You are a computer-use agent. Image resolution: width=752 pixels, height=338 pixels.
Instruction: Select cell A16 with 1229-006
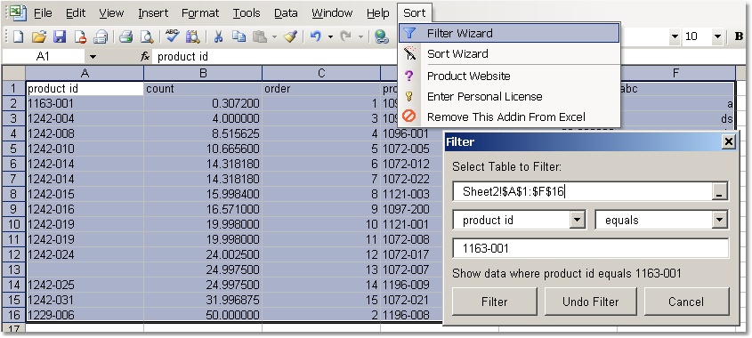tap(85, 315)
